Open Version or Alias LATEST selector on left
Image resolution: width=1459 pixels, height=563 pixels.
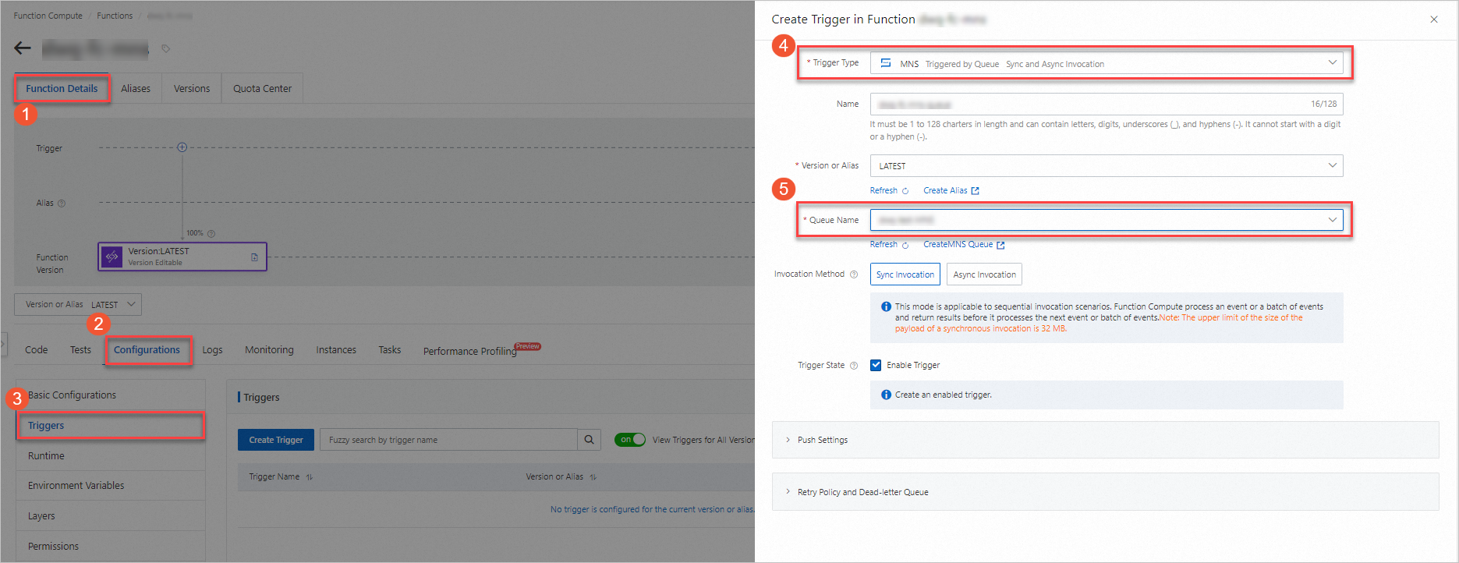tap(78, 304)
